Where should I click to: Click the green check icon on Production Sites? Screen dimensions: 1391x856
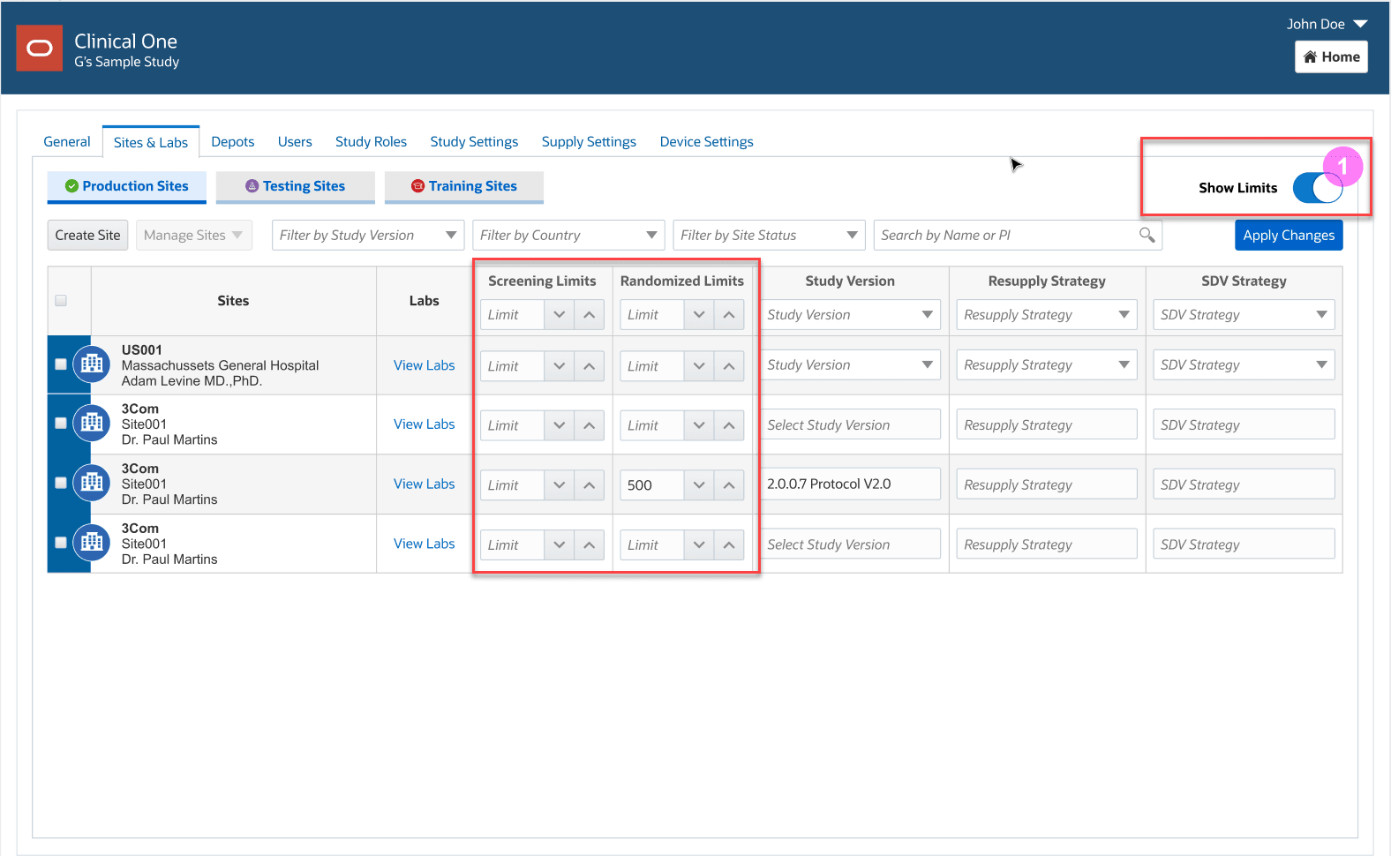click(x=71, y=186)
